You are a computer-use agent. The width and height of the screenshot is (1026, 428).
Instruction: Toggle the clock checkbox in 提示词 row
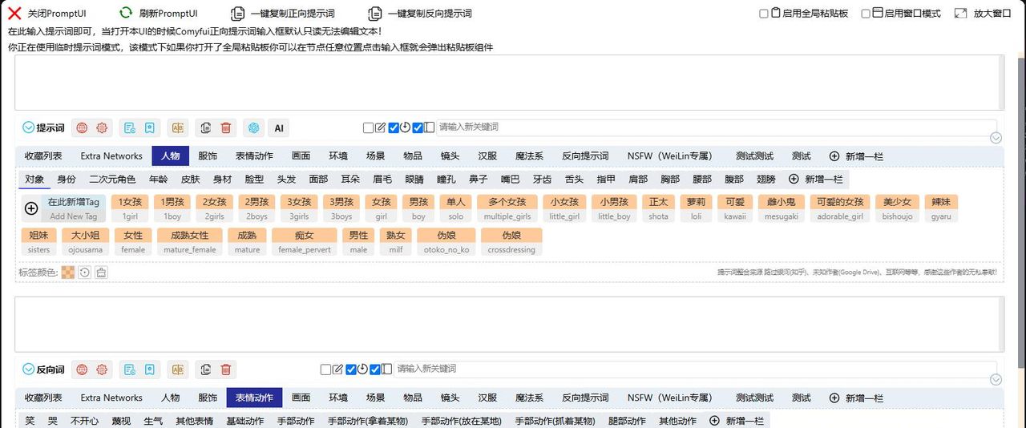[394, 127]
